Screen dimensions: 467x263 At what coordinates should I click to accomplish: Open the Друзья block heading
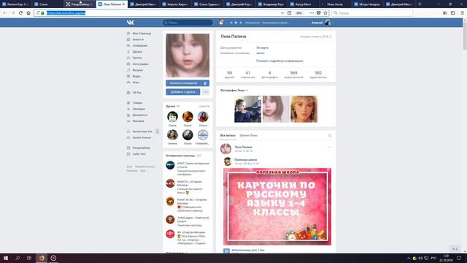(x=170, y=106)
